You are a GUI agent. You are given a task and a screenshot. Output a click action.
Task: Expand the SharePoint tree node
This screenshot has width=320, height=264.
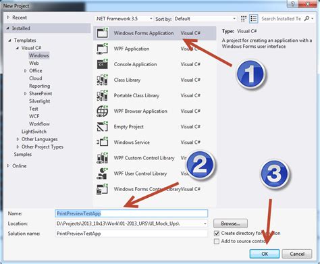tap(25, 94)
